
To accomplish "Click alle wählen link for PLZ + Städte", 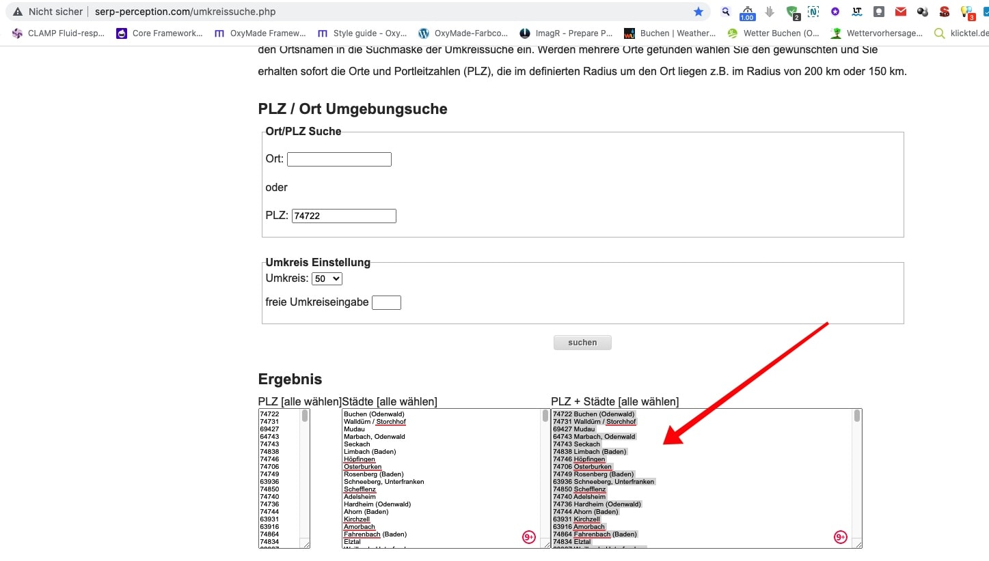I will [x=648, y=401].
